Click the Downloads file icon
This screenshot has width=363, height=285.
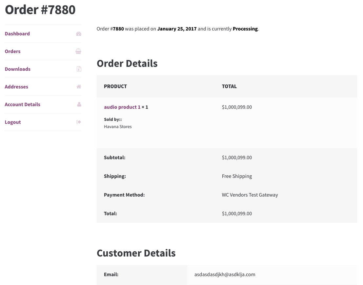[79, 69]
